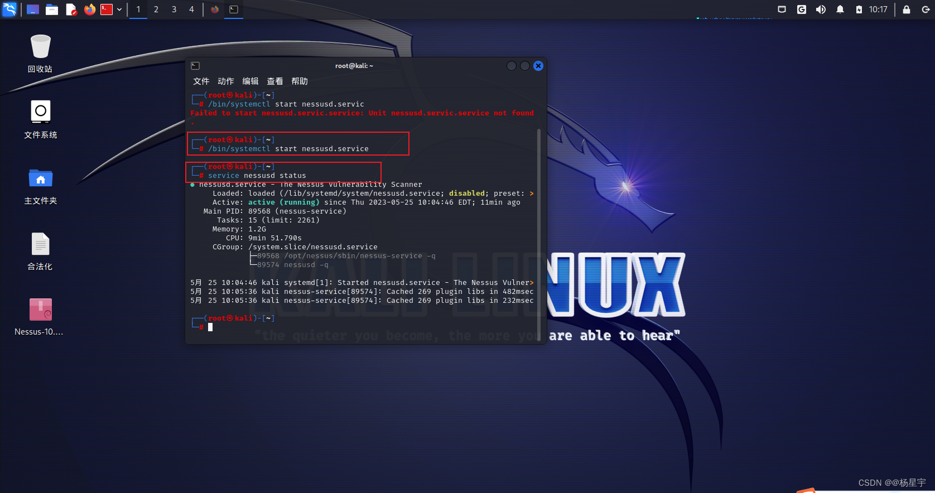Maximize the terminal window
The image size is (935, 493).
point(525,66)
